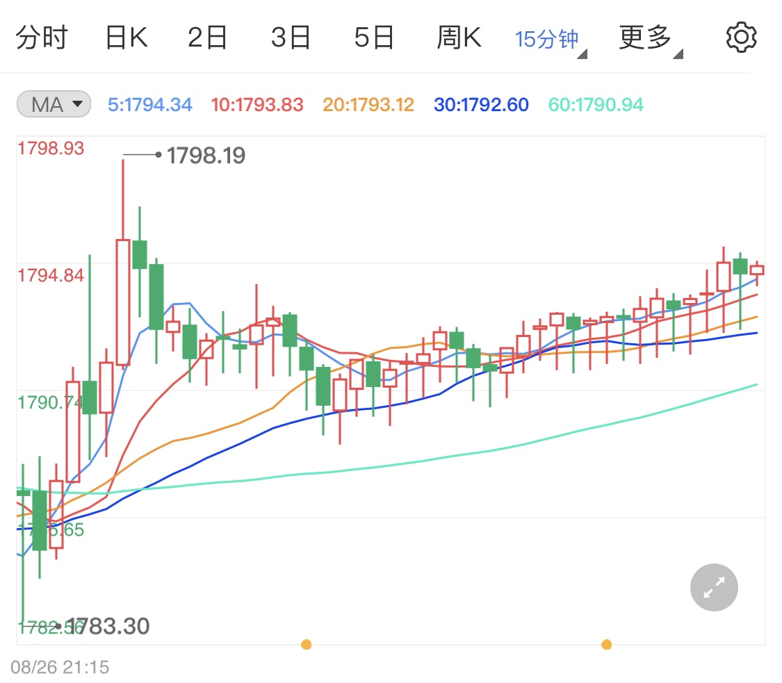Click the MA 10:1793.83 value
Viewport: 782px width, 683px height.
[256, 105]
